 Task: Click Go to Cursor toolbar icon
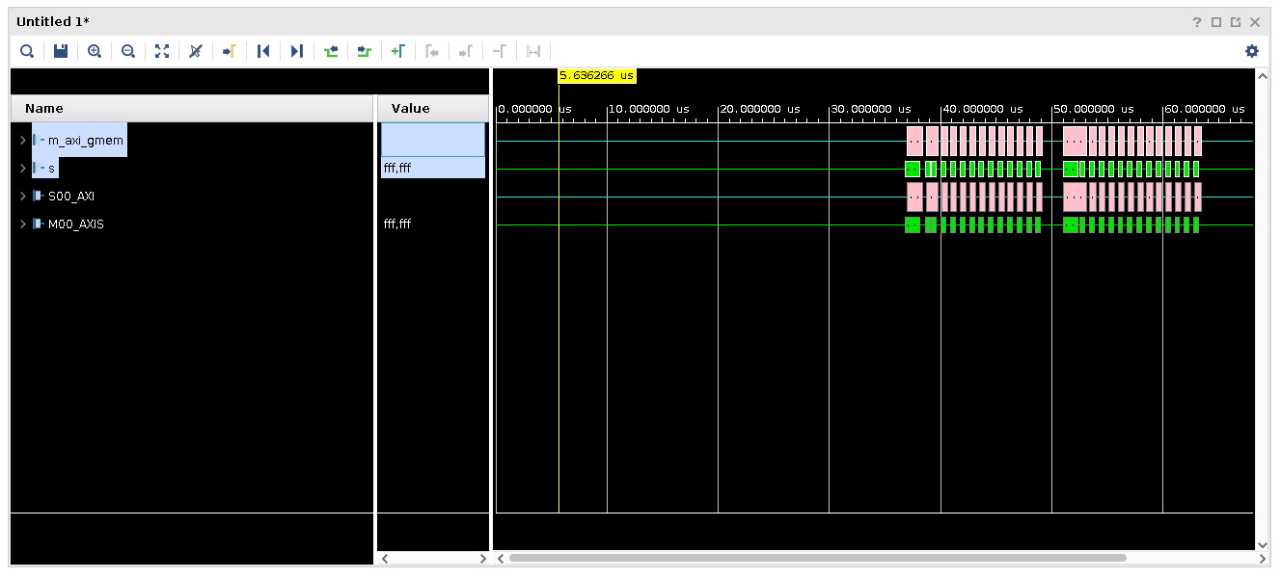click(229, 51)
